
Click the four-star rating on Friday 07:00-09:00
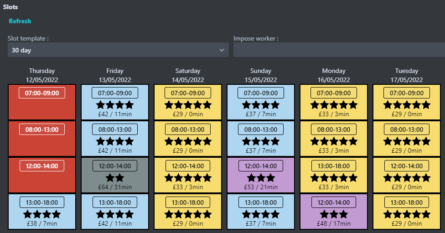tap(115, 105)
